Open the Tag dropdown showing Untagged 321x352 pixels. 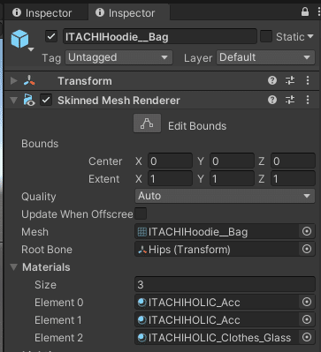click(x=118, y=57)
